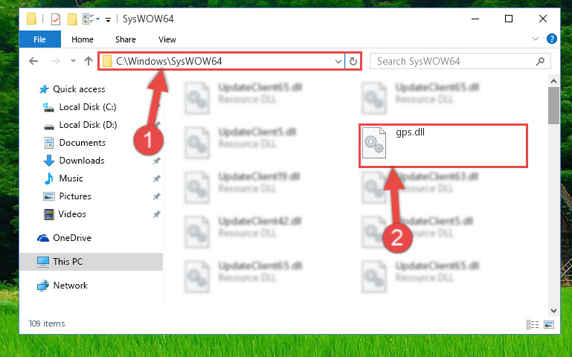Click New Folder icon in quick toolbar
Image resolution: width=572 pixels, height=357 pixels.
(72, 19)
